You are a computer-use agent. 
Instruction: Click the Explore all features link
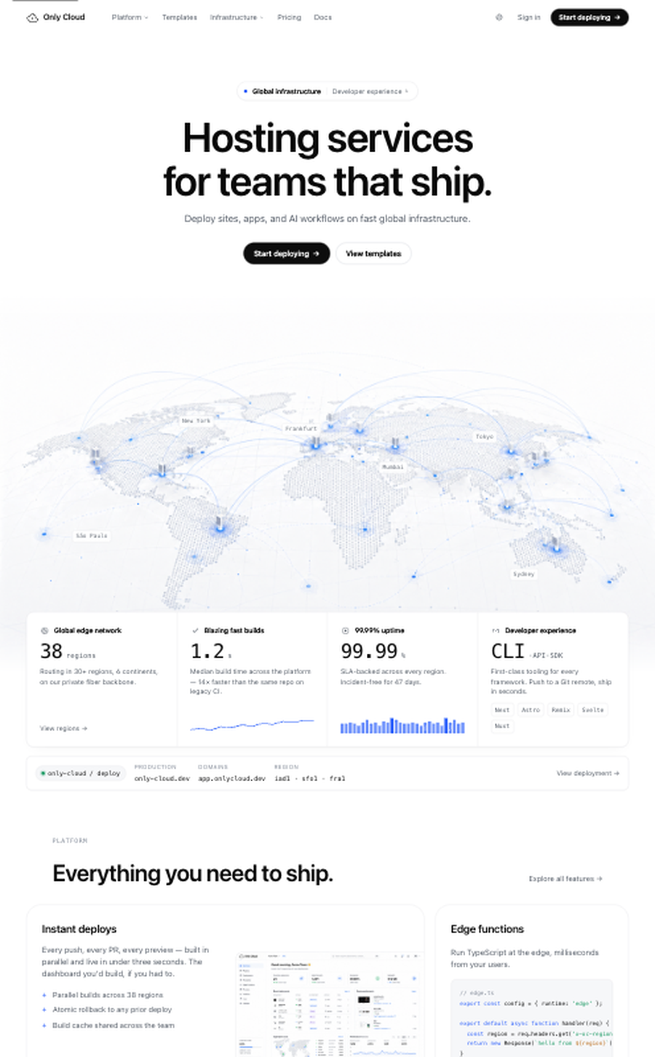tap(565, 879)
